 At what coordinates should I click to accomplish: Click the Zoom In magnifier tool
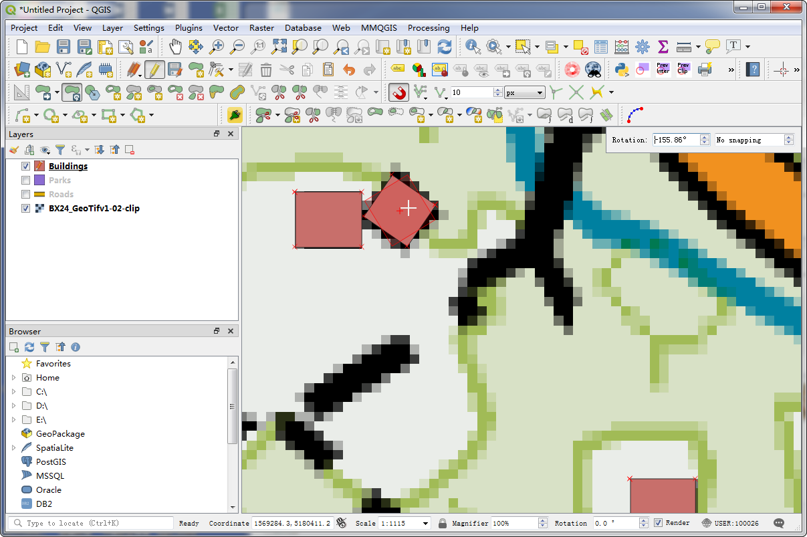point(217,47)
